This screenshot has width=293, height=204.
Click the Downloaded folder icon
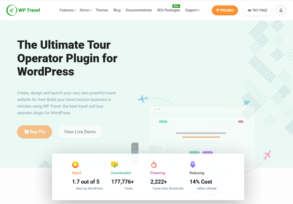(x=114, y=165)
